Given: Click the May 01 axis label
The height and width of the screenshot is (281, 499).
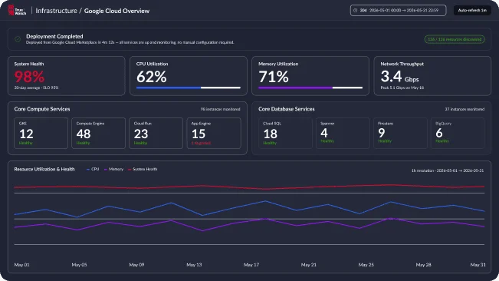Looking at the screenshot, I should pyautogui.click(x=21, y=265).
